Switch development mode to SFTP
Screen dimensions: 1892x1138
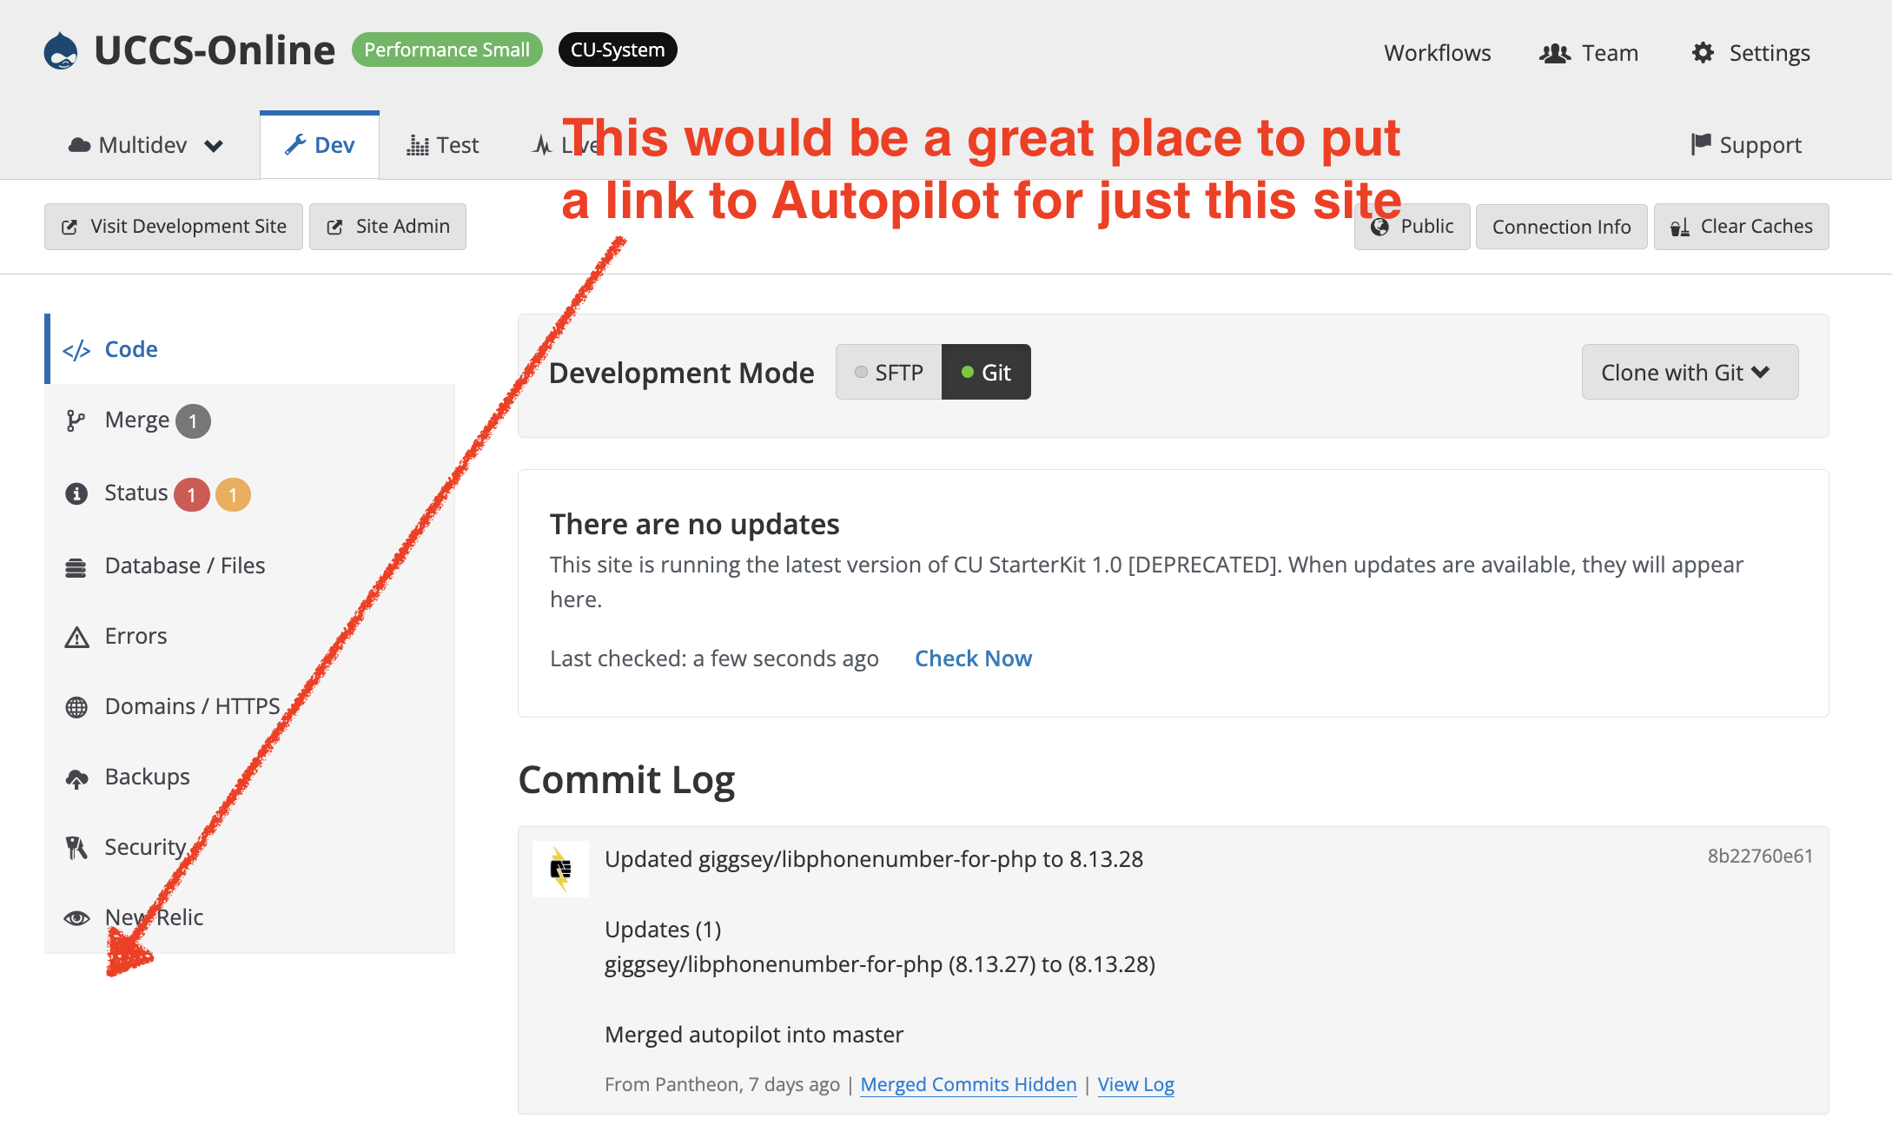[888, 372]
